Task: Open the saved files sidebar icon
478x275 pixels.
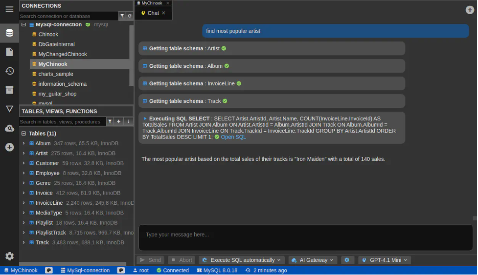Action: tap(9, 52)
